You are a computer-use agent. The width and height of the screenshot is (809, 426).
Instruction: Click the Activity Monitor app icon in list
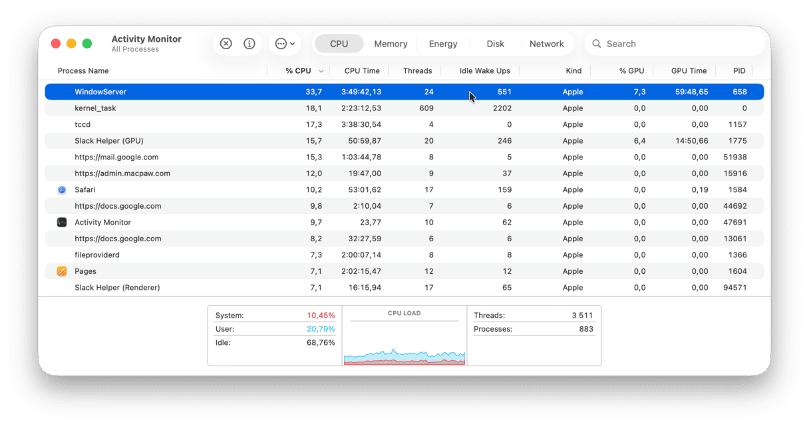62,223
